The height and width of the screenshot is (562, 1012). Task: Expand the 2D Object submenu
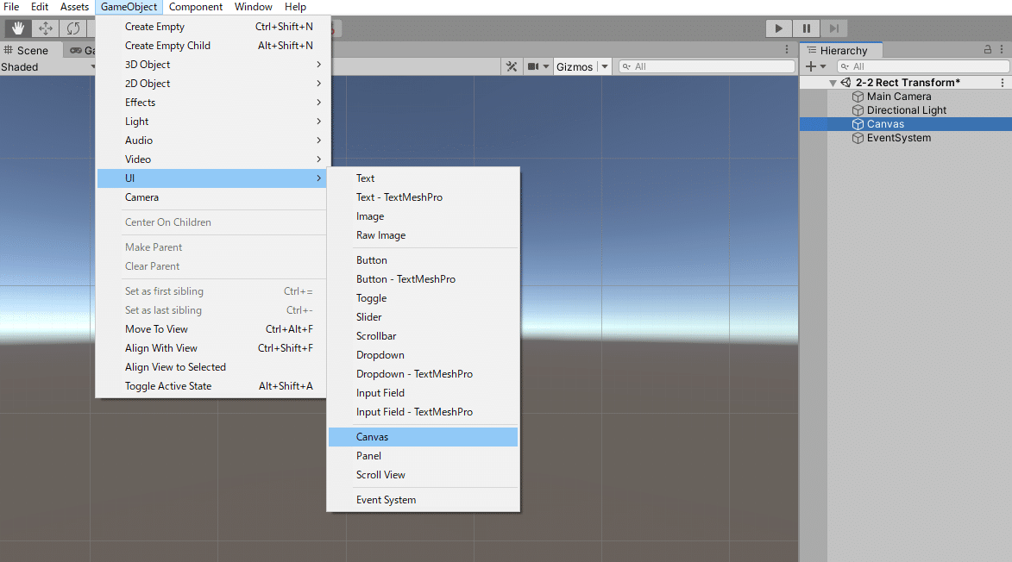[x=211, y=84]
